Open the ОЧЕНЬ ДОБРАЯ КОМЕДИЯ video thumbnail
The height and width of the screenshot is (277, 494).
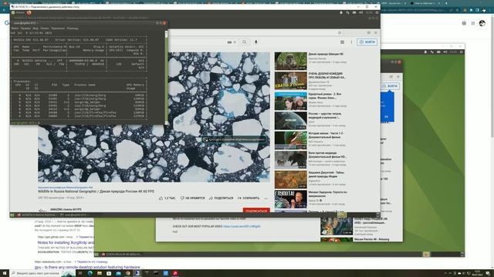point(290,80)
